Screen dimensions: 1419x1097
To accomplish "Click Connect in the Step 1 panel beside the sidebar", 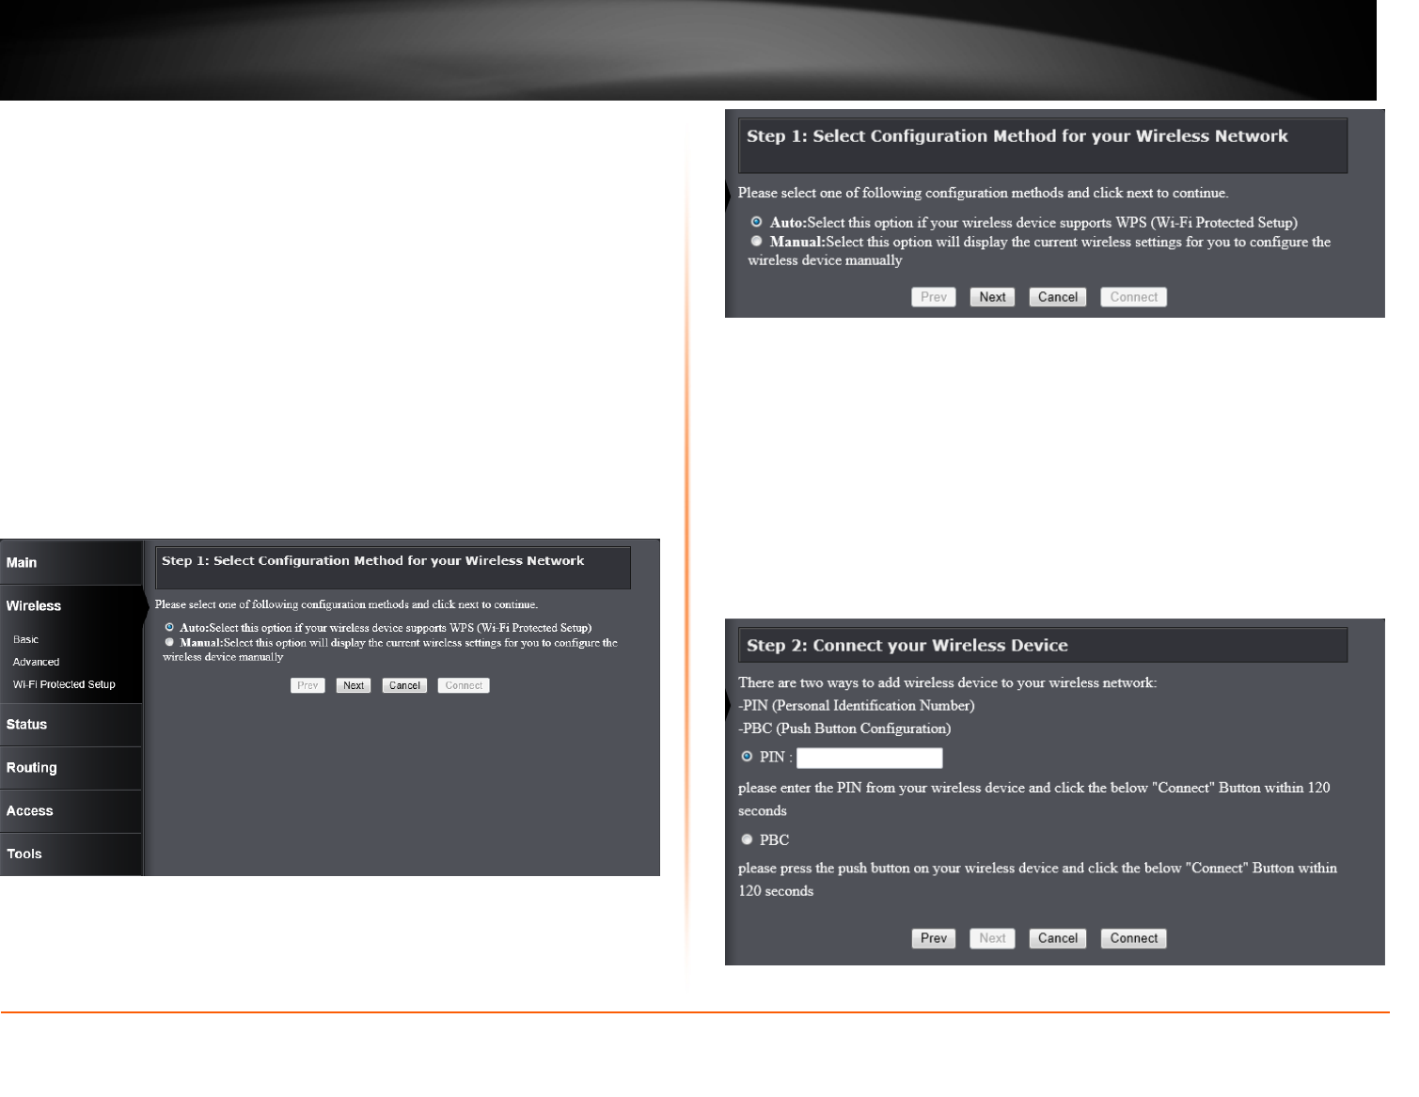I will coord(464,686).
